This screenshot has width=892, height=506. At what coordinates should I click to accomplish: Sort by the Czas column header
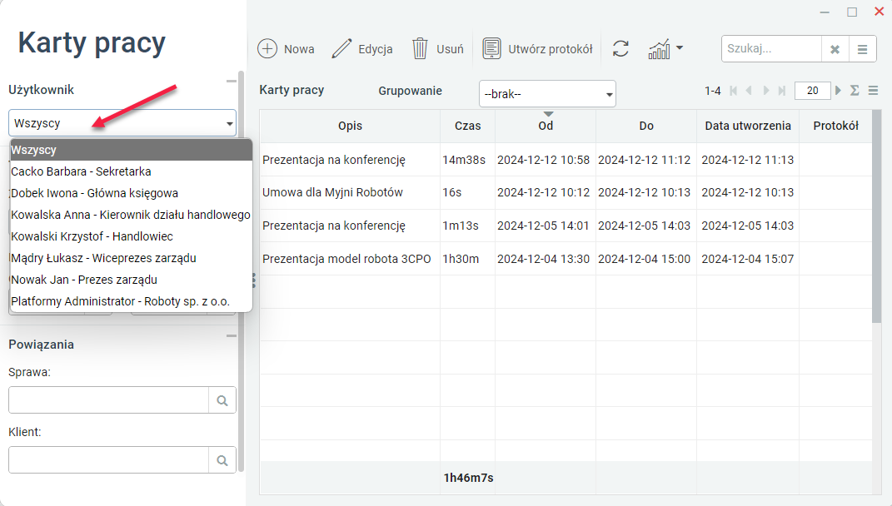[467, 126]
